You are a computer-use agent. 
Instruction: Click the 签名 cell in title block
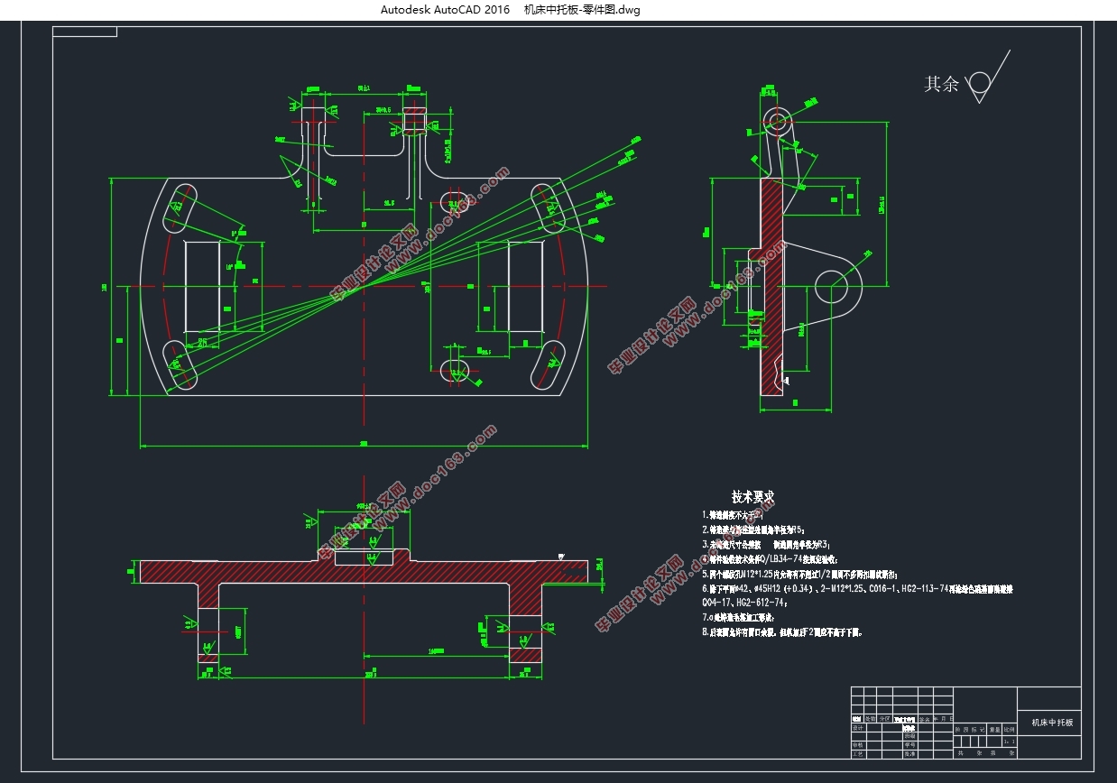click(x=926, y=719)
